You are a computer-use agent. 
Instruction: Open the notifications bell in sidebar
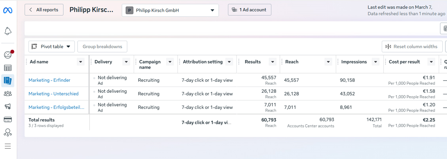[x=8, y=32]
